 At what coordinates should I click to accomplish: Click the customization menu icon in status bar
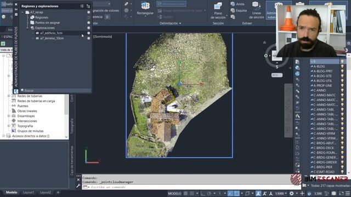click(x=348, y=193)
